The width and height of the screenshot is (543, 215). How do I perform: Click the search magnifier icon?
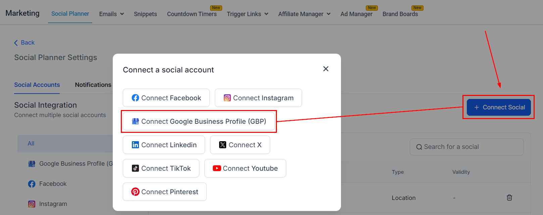pyautogui.click(x=419, y=147)
